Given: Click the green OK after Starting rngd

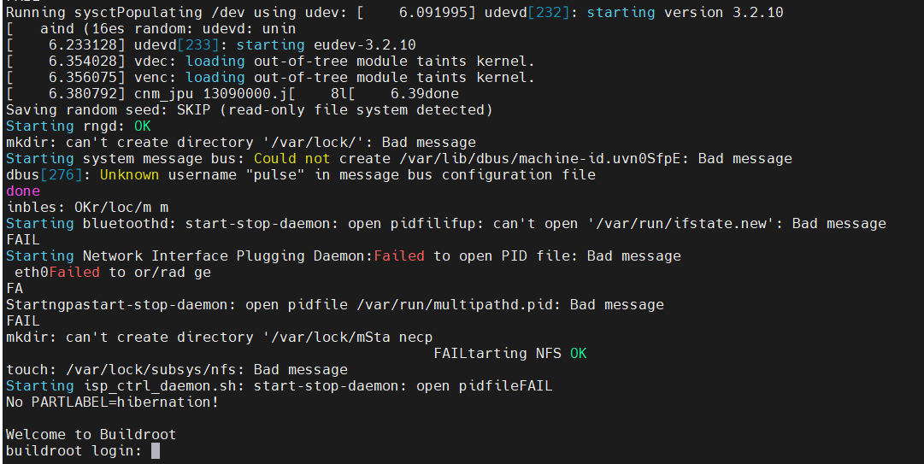Looking at the screenshot, I should tap(143, 126).
